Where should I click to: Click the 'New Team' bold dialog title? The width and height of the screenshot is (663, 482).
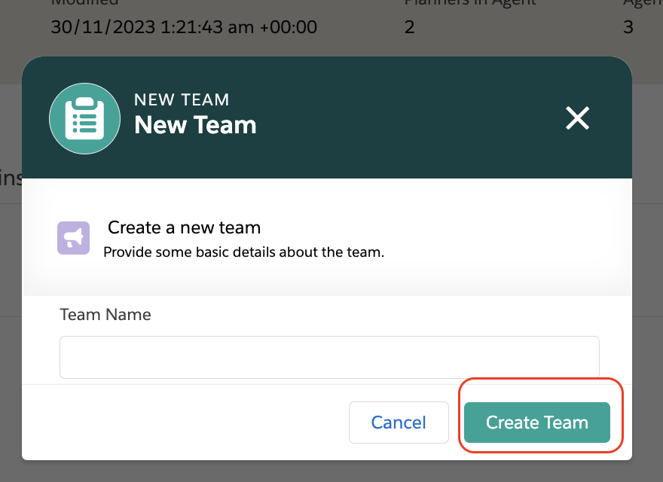coord(195,125)
